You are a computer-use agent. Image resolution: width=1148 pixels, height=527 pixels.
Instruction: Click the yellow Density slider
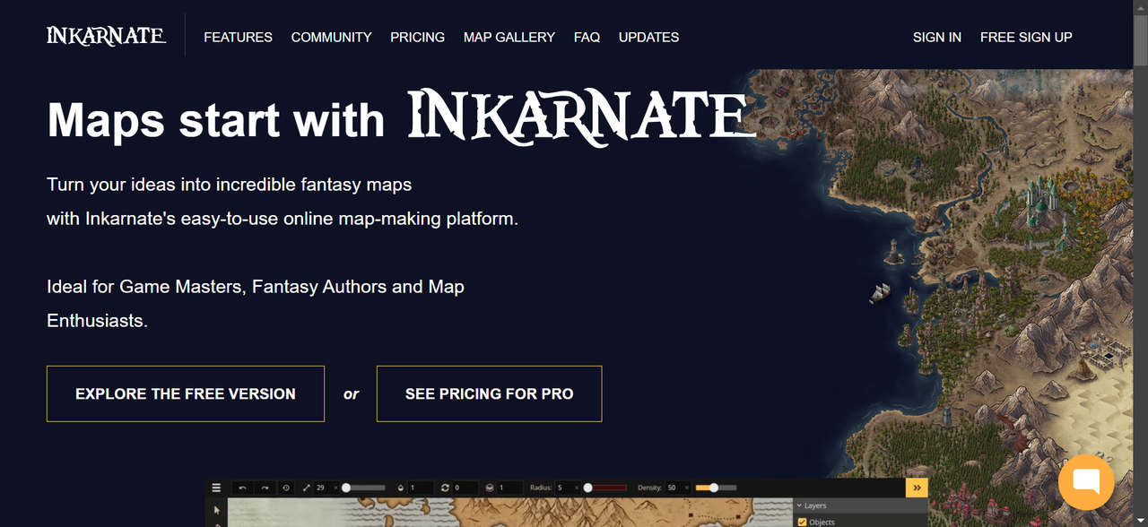(714, 488)
